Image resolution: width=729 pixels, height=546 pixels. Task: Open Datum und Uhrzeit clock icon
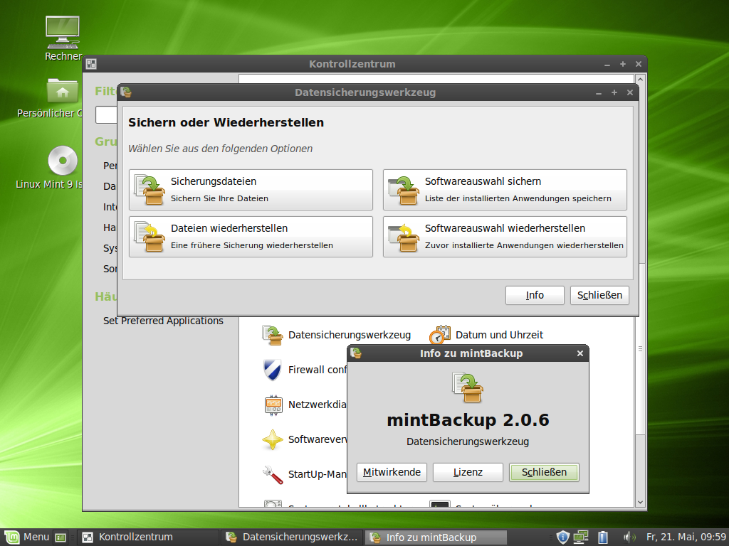pyautogui.click(x=441, y=334)
